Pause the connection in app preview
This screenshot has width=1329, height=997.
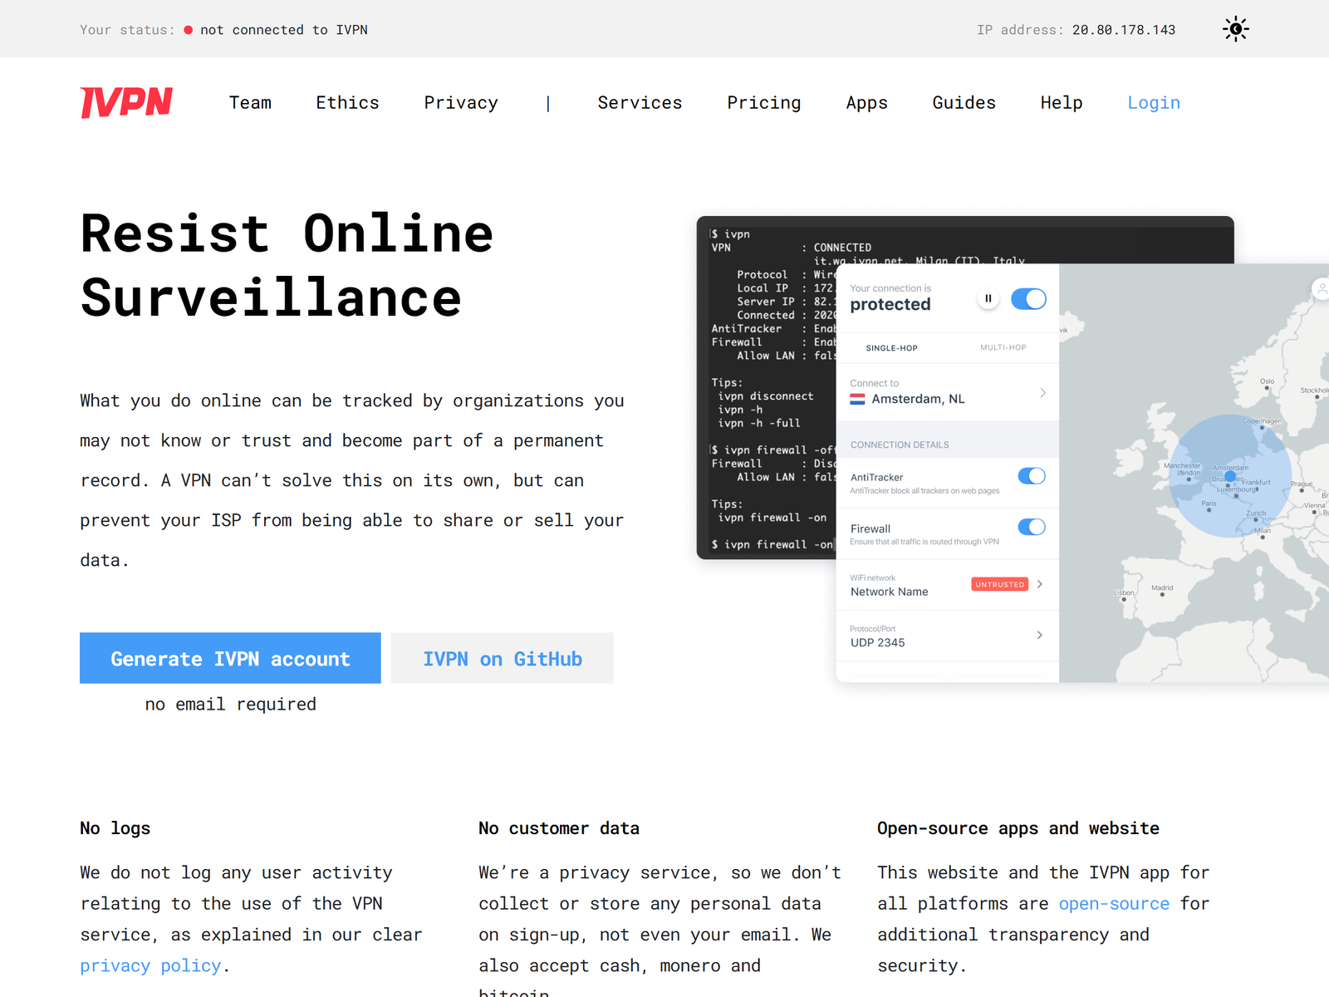(x=988, y=298)
